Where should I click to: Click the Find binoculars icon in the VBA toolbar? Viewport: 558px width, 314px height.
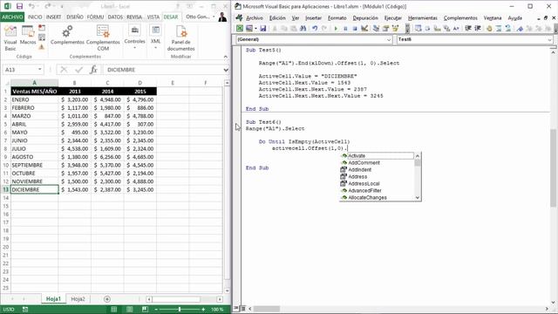click(303, 29)
